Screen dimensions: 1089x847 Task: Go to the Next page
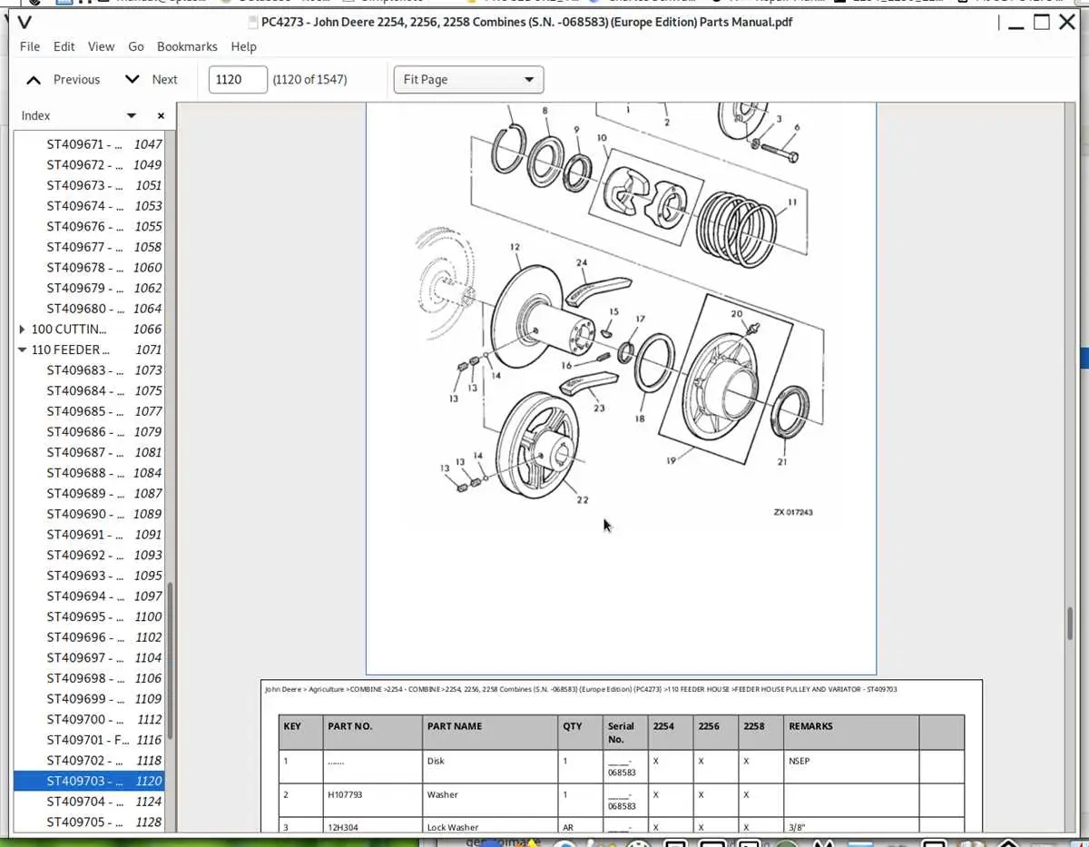165,80
